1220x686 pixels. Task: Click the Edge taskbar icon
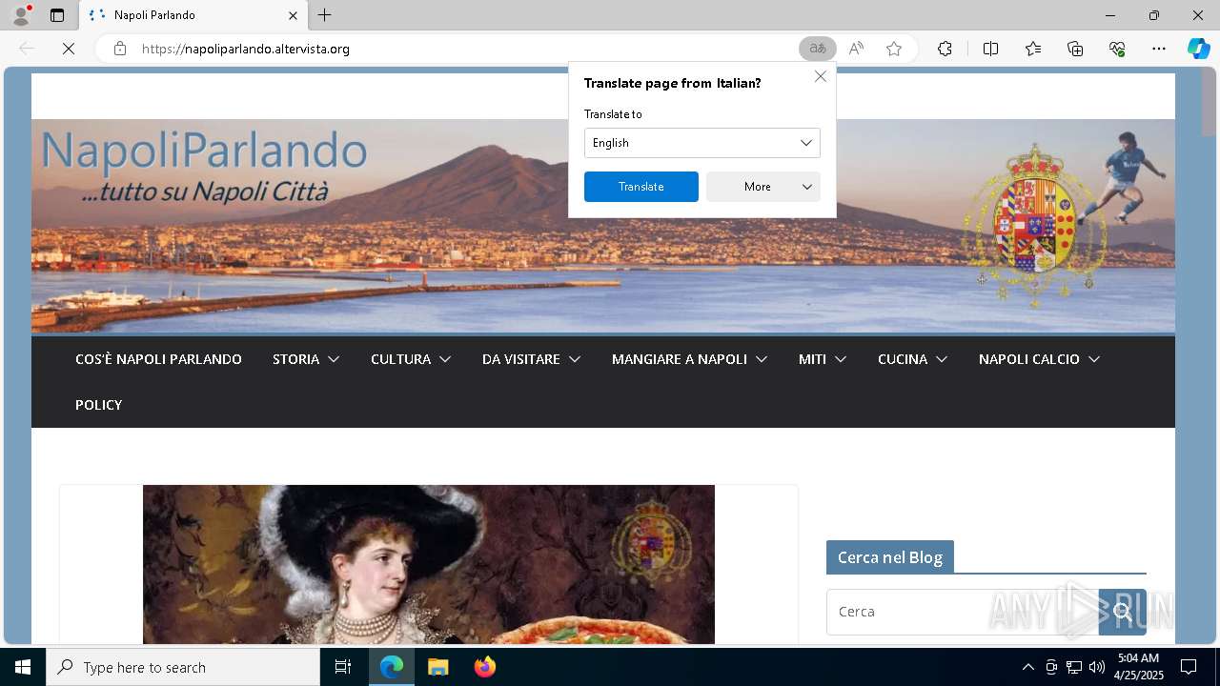point(392,667)
